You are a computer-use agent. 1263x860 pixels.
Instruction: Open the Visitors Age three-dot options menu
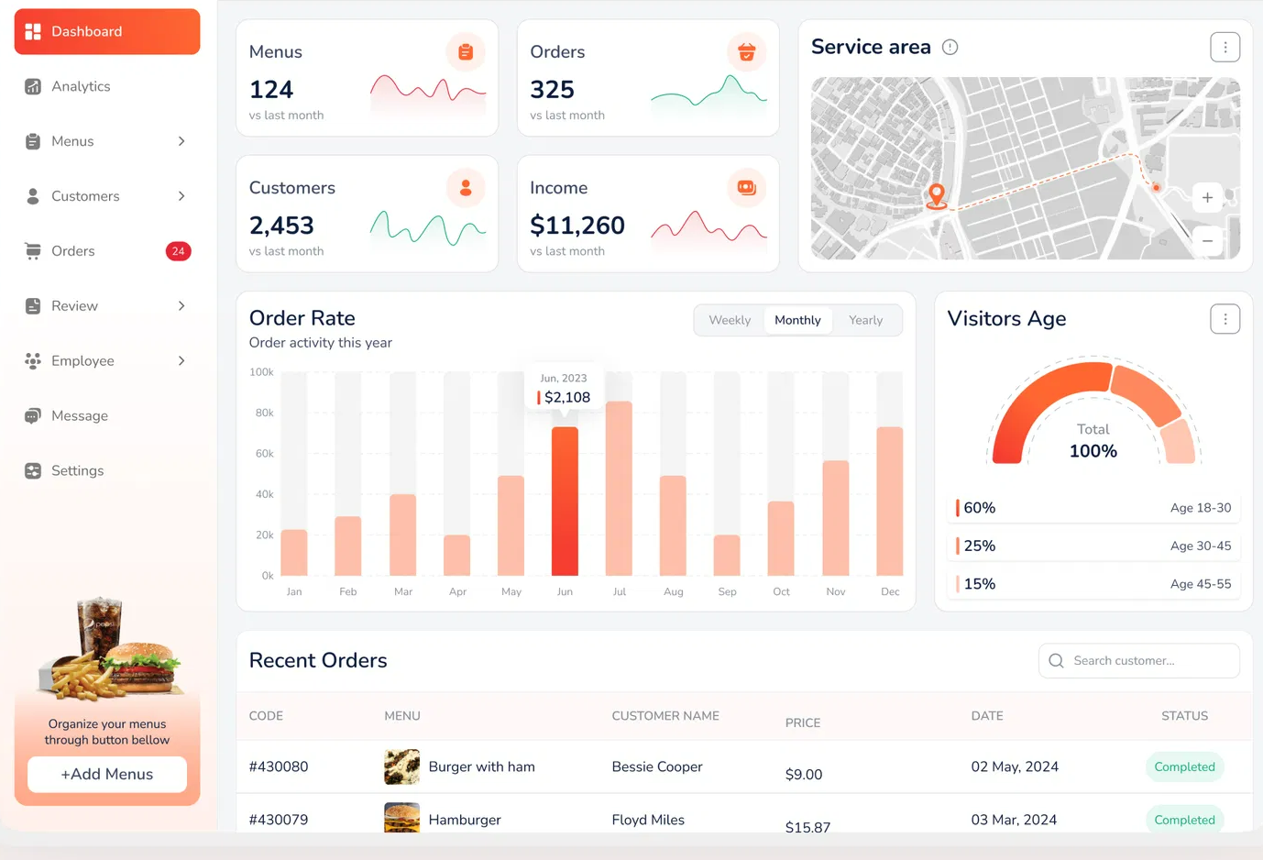point(1225,319)
